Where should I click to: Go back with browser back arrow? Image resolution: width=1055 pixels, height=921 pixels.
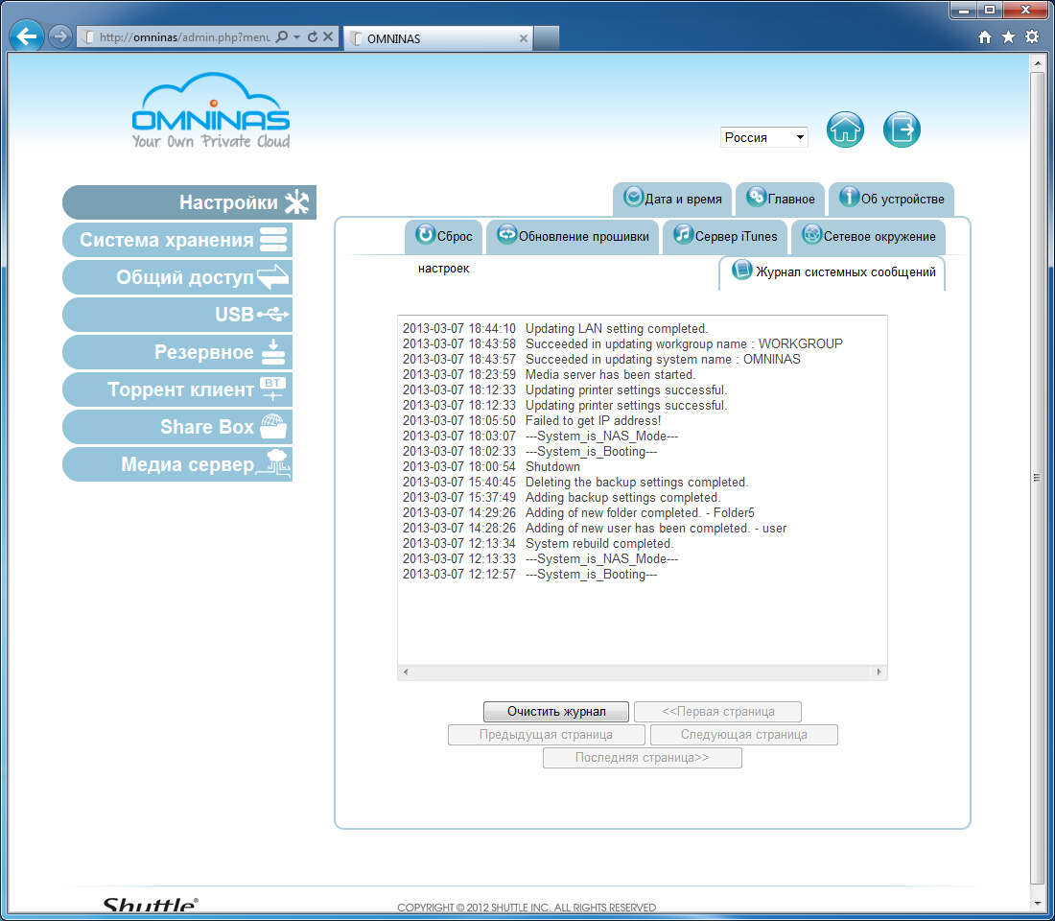(27, 36)
